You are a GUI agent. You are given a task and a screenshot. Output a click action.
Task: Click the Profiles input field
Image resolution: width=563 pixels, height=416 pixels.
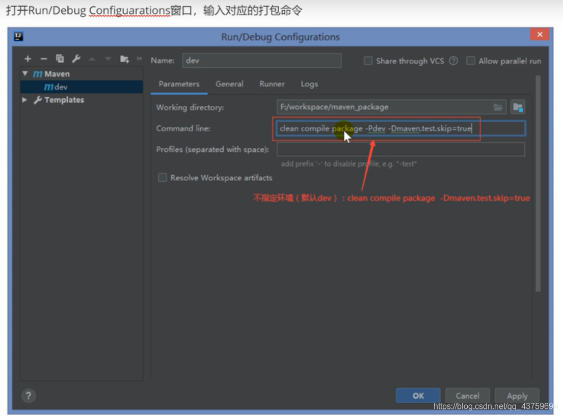pyautogui.click(x=400, y=149)
